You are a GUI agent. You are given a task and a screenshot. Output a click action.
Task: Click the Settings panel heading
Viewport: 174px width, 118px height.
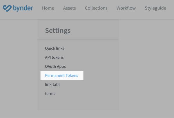click(58, 30)
